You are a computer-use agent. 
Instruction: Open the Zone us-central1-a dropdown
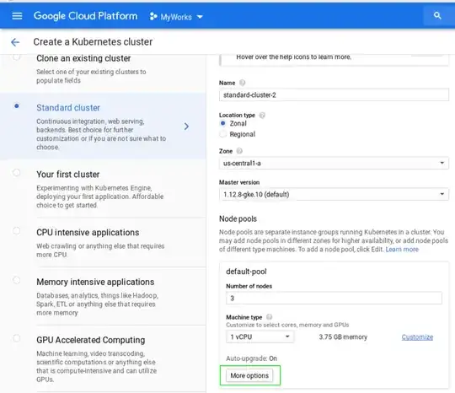coord(334,164)
